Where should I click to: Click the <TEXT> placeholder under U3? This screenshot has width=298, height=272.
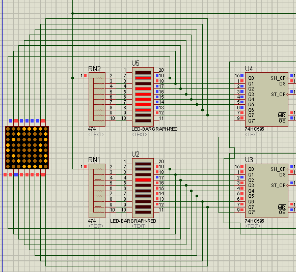click(x=253, y=226)
